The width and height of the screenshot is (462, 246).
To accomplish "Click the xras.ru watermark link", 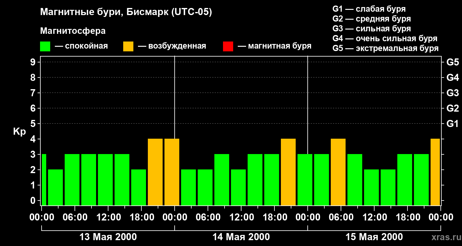I will pos(445,237).
